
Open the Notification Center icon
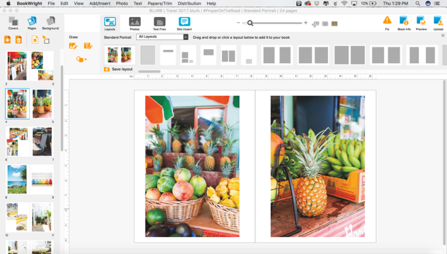point(437,3)
